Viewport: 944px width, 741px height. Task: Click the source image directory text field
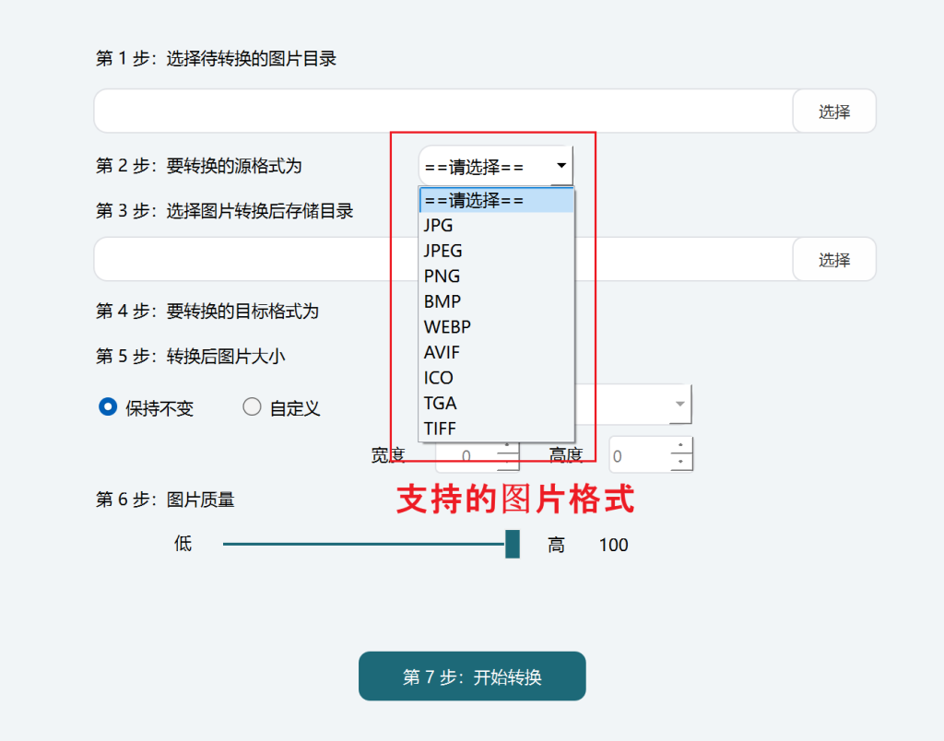(x=442, y=112)
